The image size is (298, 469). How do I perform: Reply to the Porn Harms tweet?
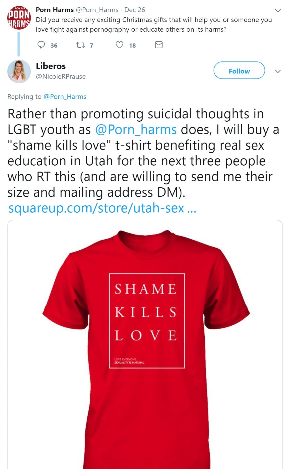[x=41, y=45]
